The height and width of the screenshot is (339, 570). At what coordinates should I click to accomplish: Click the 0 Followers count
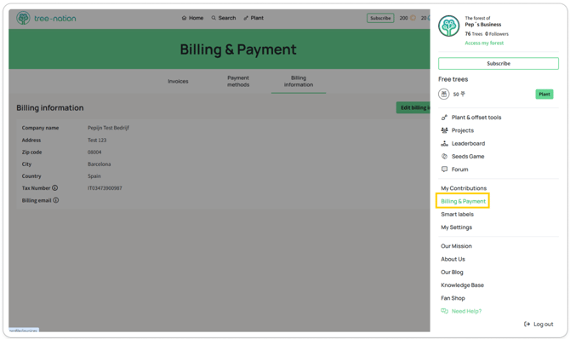497,34
